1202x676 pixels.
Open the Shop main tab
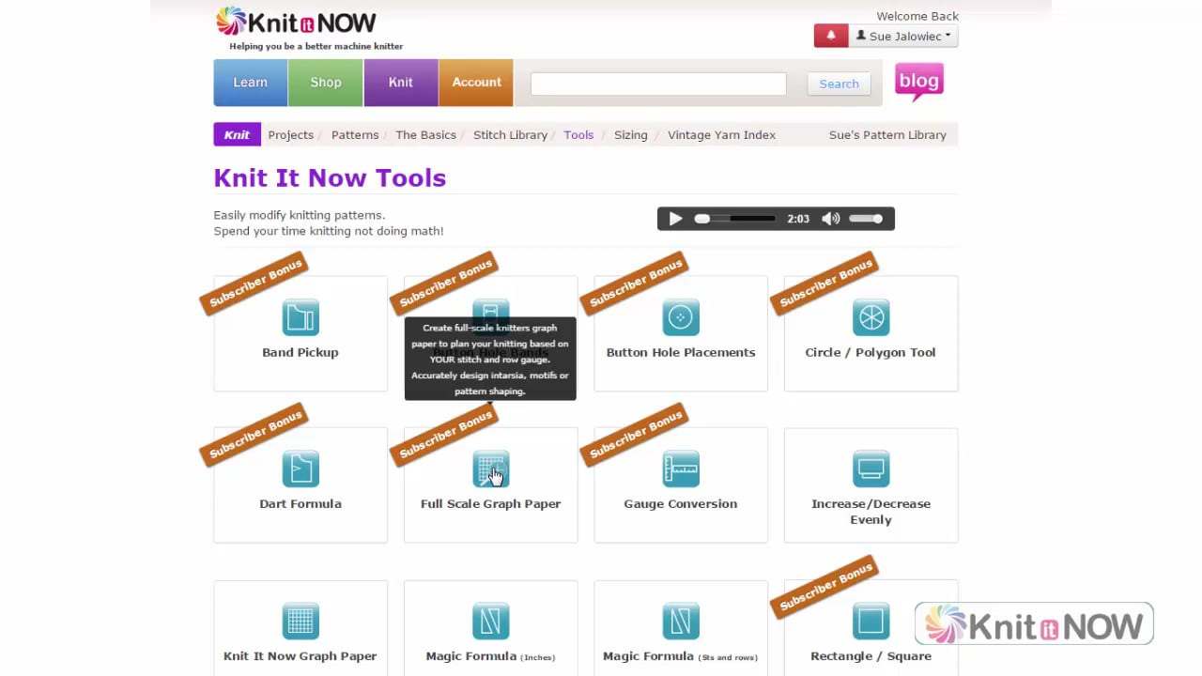(326, 83)
